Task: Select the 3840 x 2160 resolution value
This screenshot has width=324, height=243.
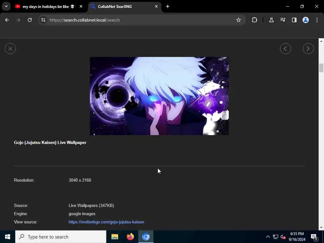Action: click(80, 180)
